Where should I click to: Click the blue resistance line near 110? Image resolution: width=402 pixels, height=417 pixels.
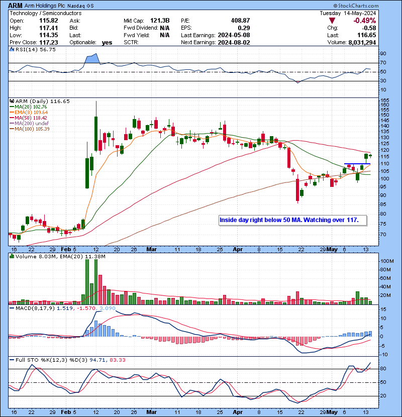click(357, 164)
